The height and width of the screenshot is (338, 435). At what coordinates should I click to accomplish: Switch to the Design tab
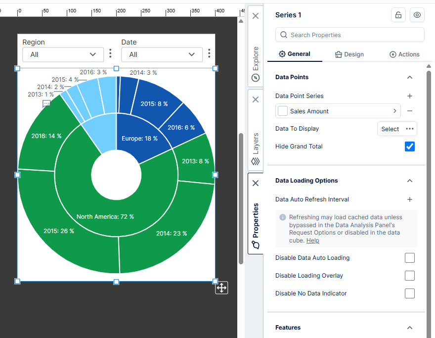coord(349,54)
